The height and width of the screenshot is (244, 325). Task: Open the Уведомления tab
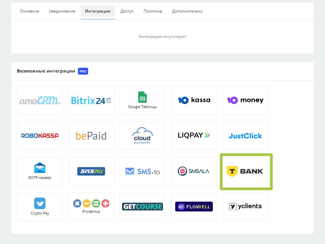coord(62,11)
